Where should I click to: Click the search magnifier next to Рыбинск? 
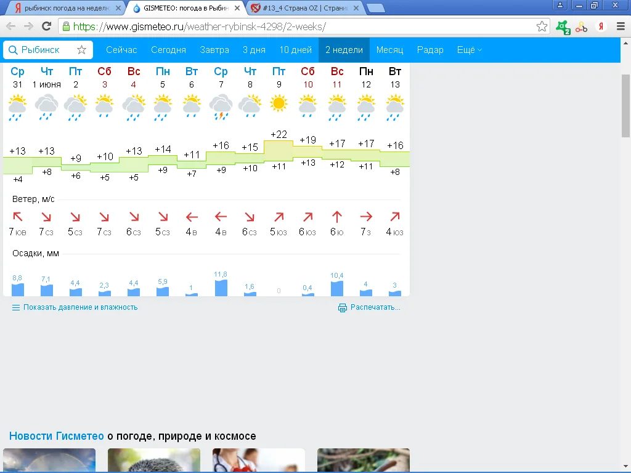tap(13, 50)
